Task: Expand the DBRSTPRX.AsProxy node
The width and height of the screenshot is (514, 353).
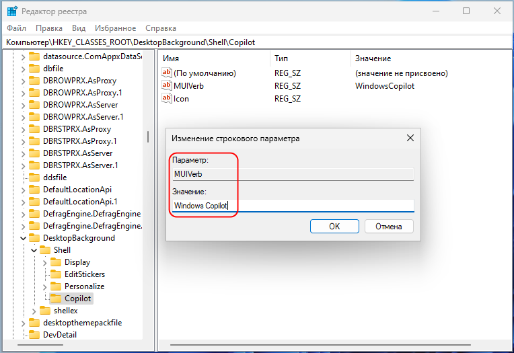Action: (x=23, y=130)
